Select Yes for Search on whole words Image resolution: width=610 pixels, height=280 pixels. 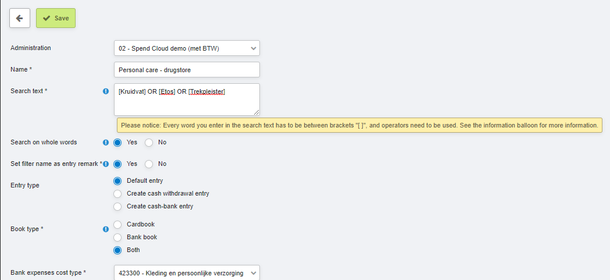117,143
